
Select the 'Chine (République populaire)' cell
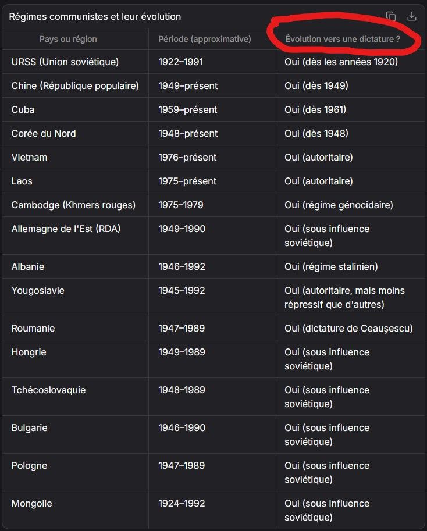coord(75,85)
